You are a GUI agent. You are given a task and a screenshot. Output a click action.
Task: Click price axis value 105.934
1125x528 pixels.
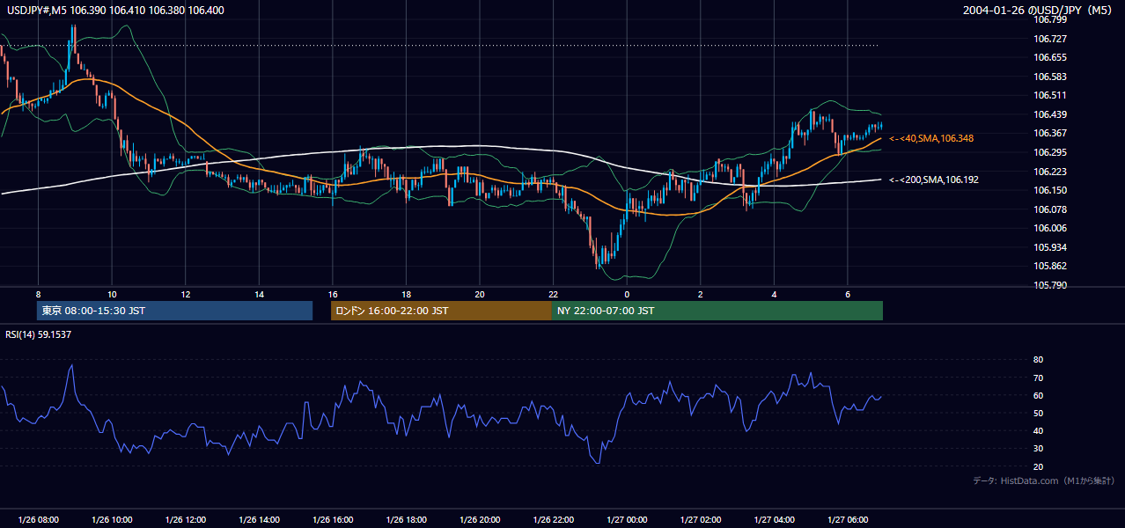coord(1049,247)
